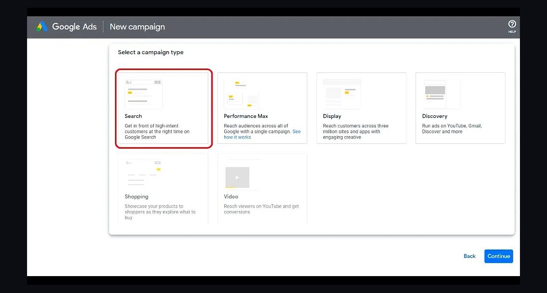The image size is (547, 293).
Task: Choose the Shopping campaign illustration
Action: click(x=144, y=173)
